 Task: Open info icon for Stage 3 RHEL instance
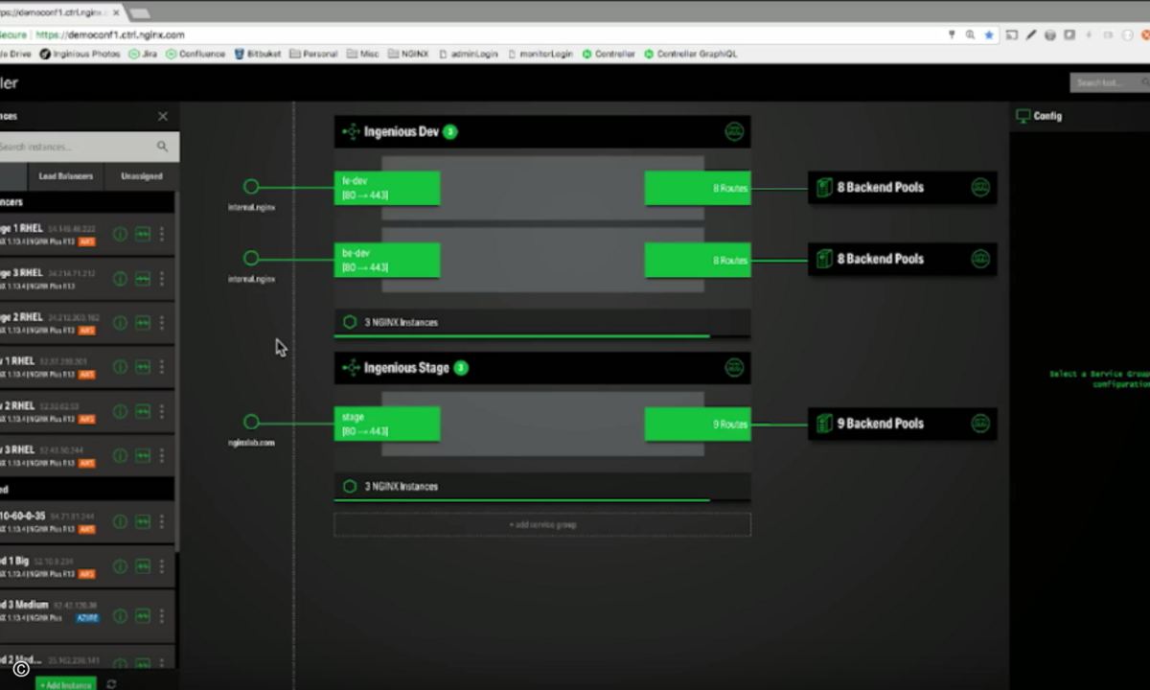(x=121, y=278)
